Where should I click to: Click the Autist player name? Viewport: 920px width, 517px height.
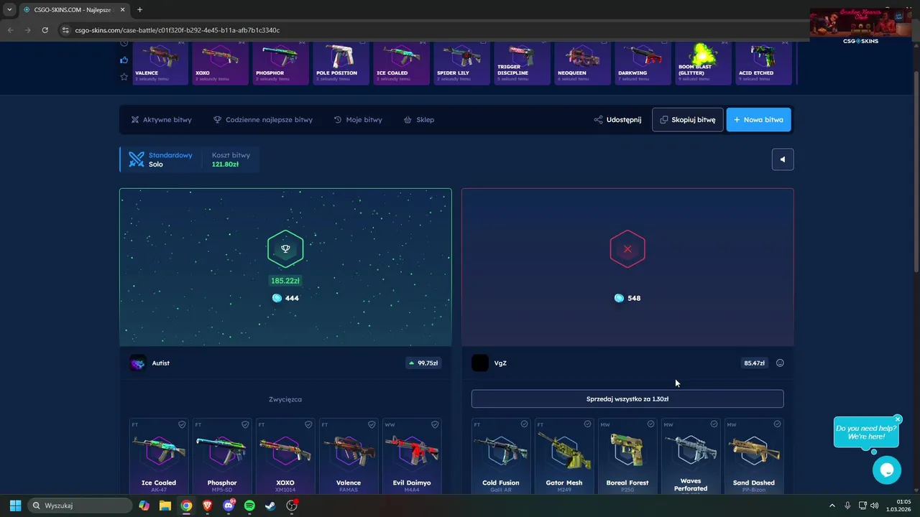tap(161, 363)
